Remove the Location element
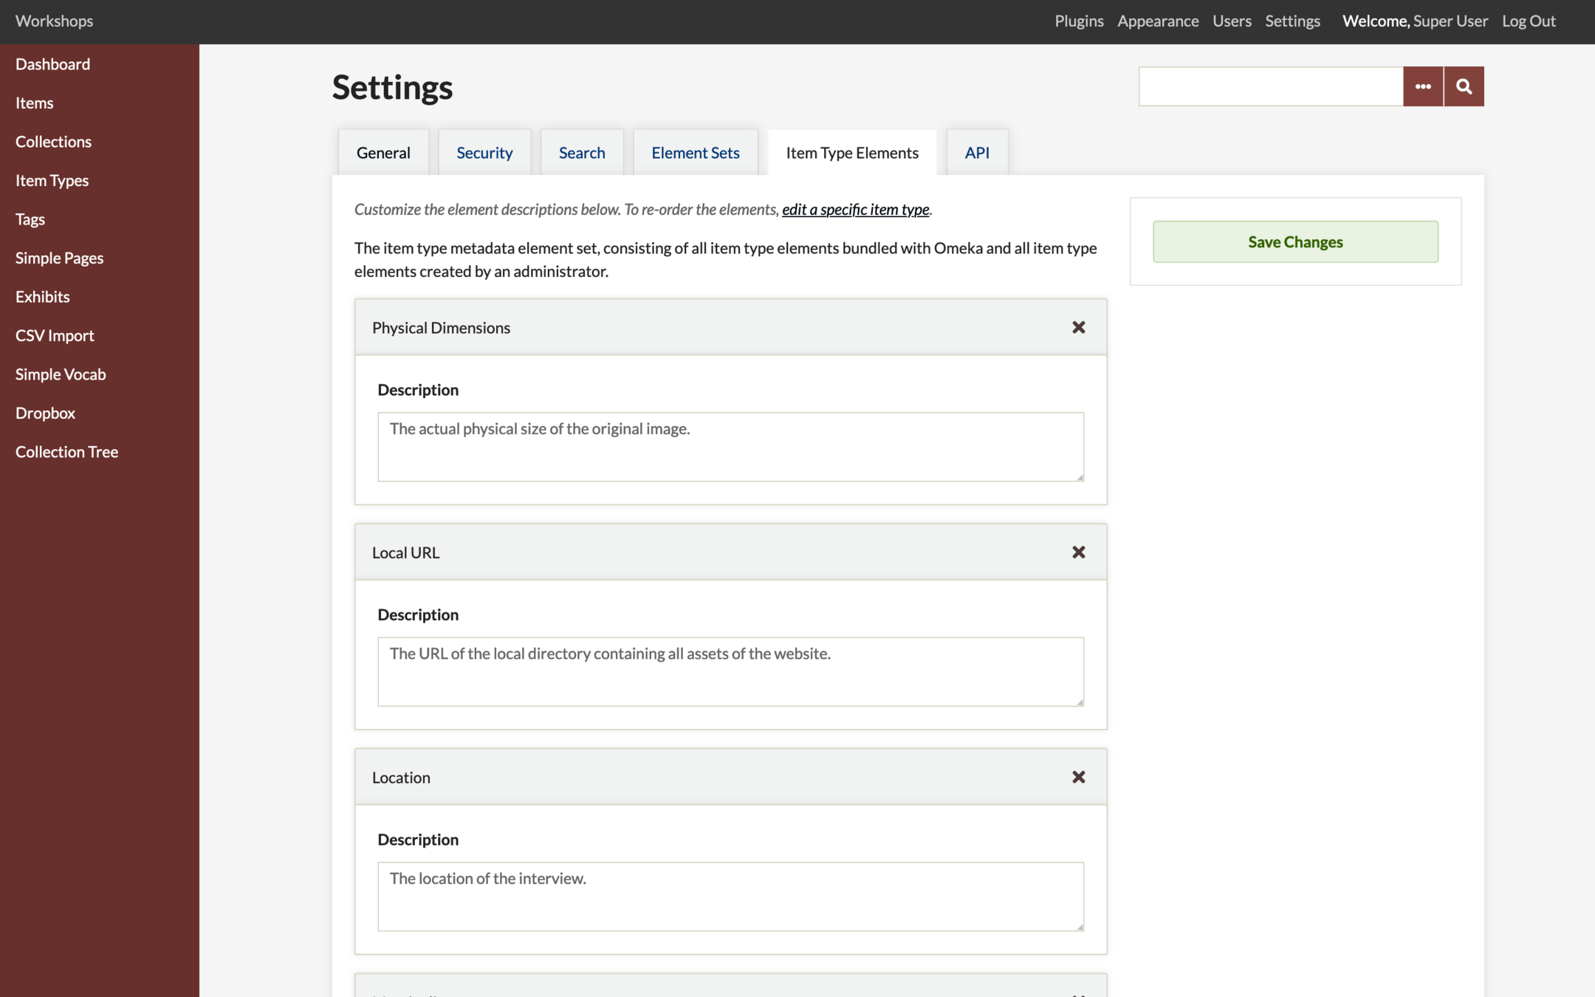 point(1078,777)
